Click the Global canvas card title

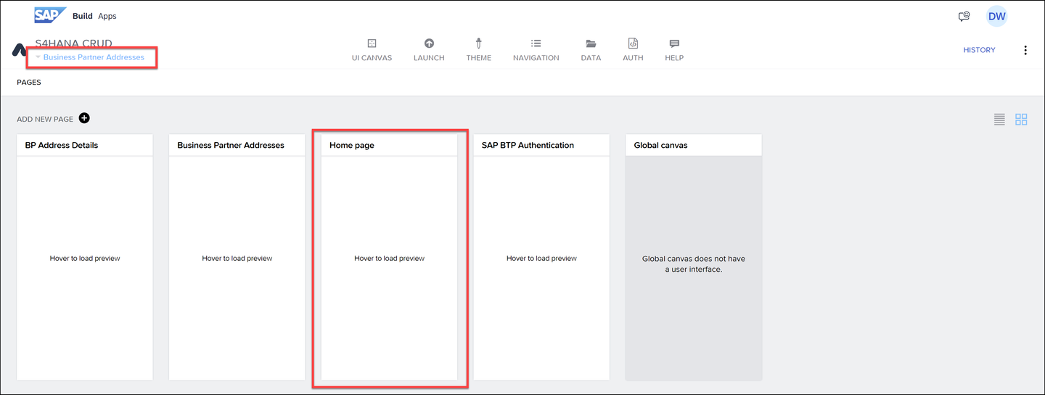(660, 145)
